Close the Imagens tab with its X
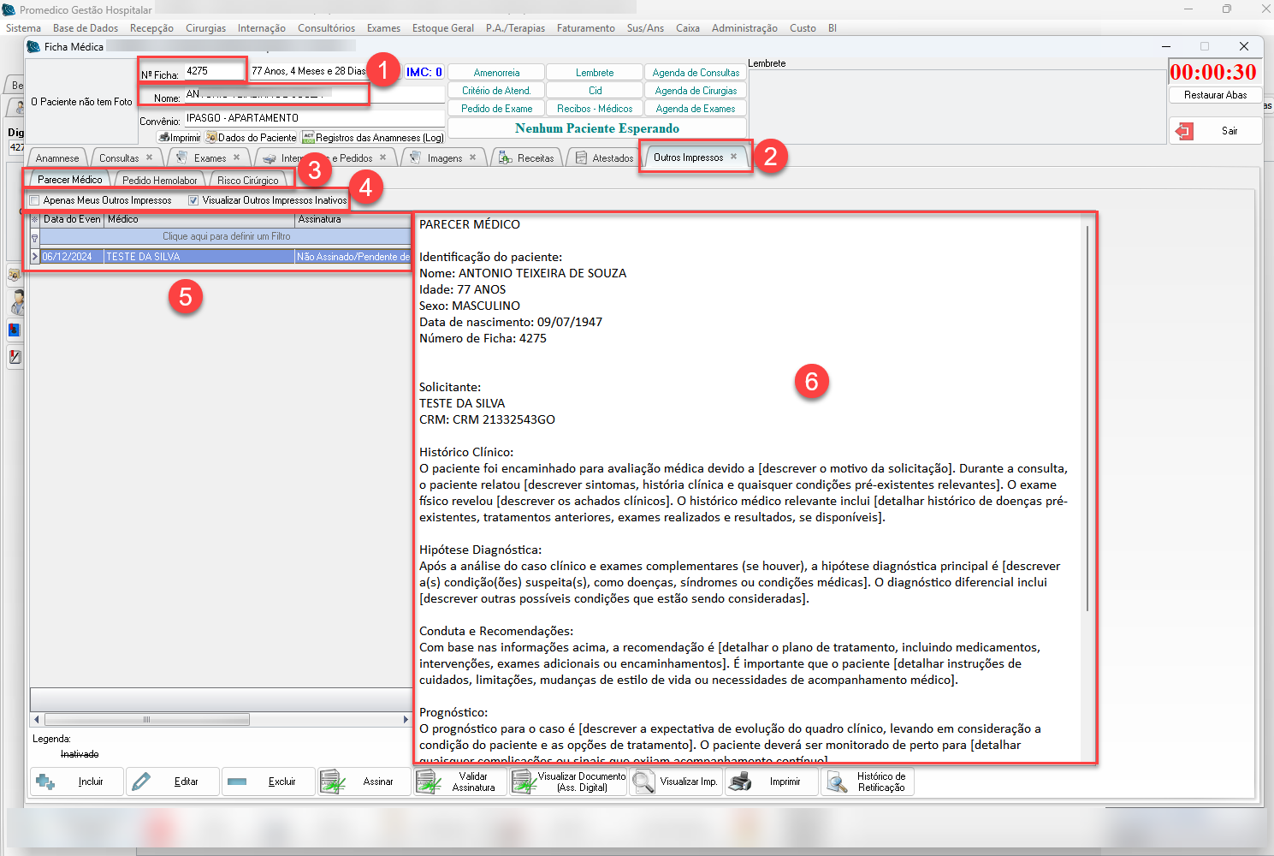 pos(472,158)
